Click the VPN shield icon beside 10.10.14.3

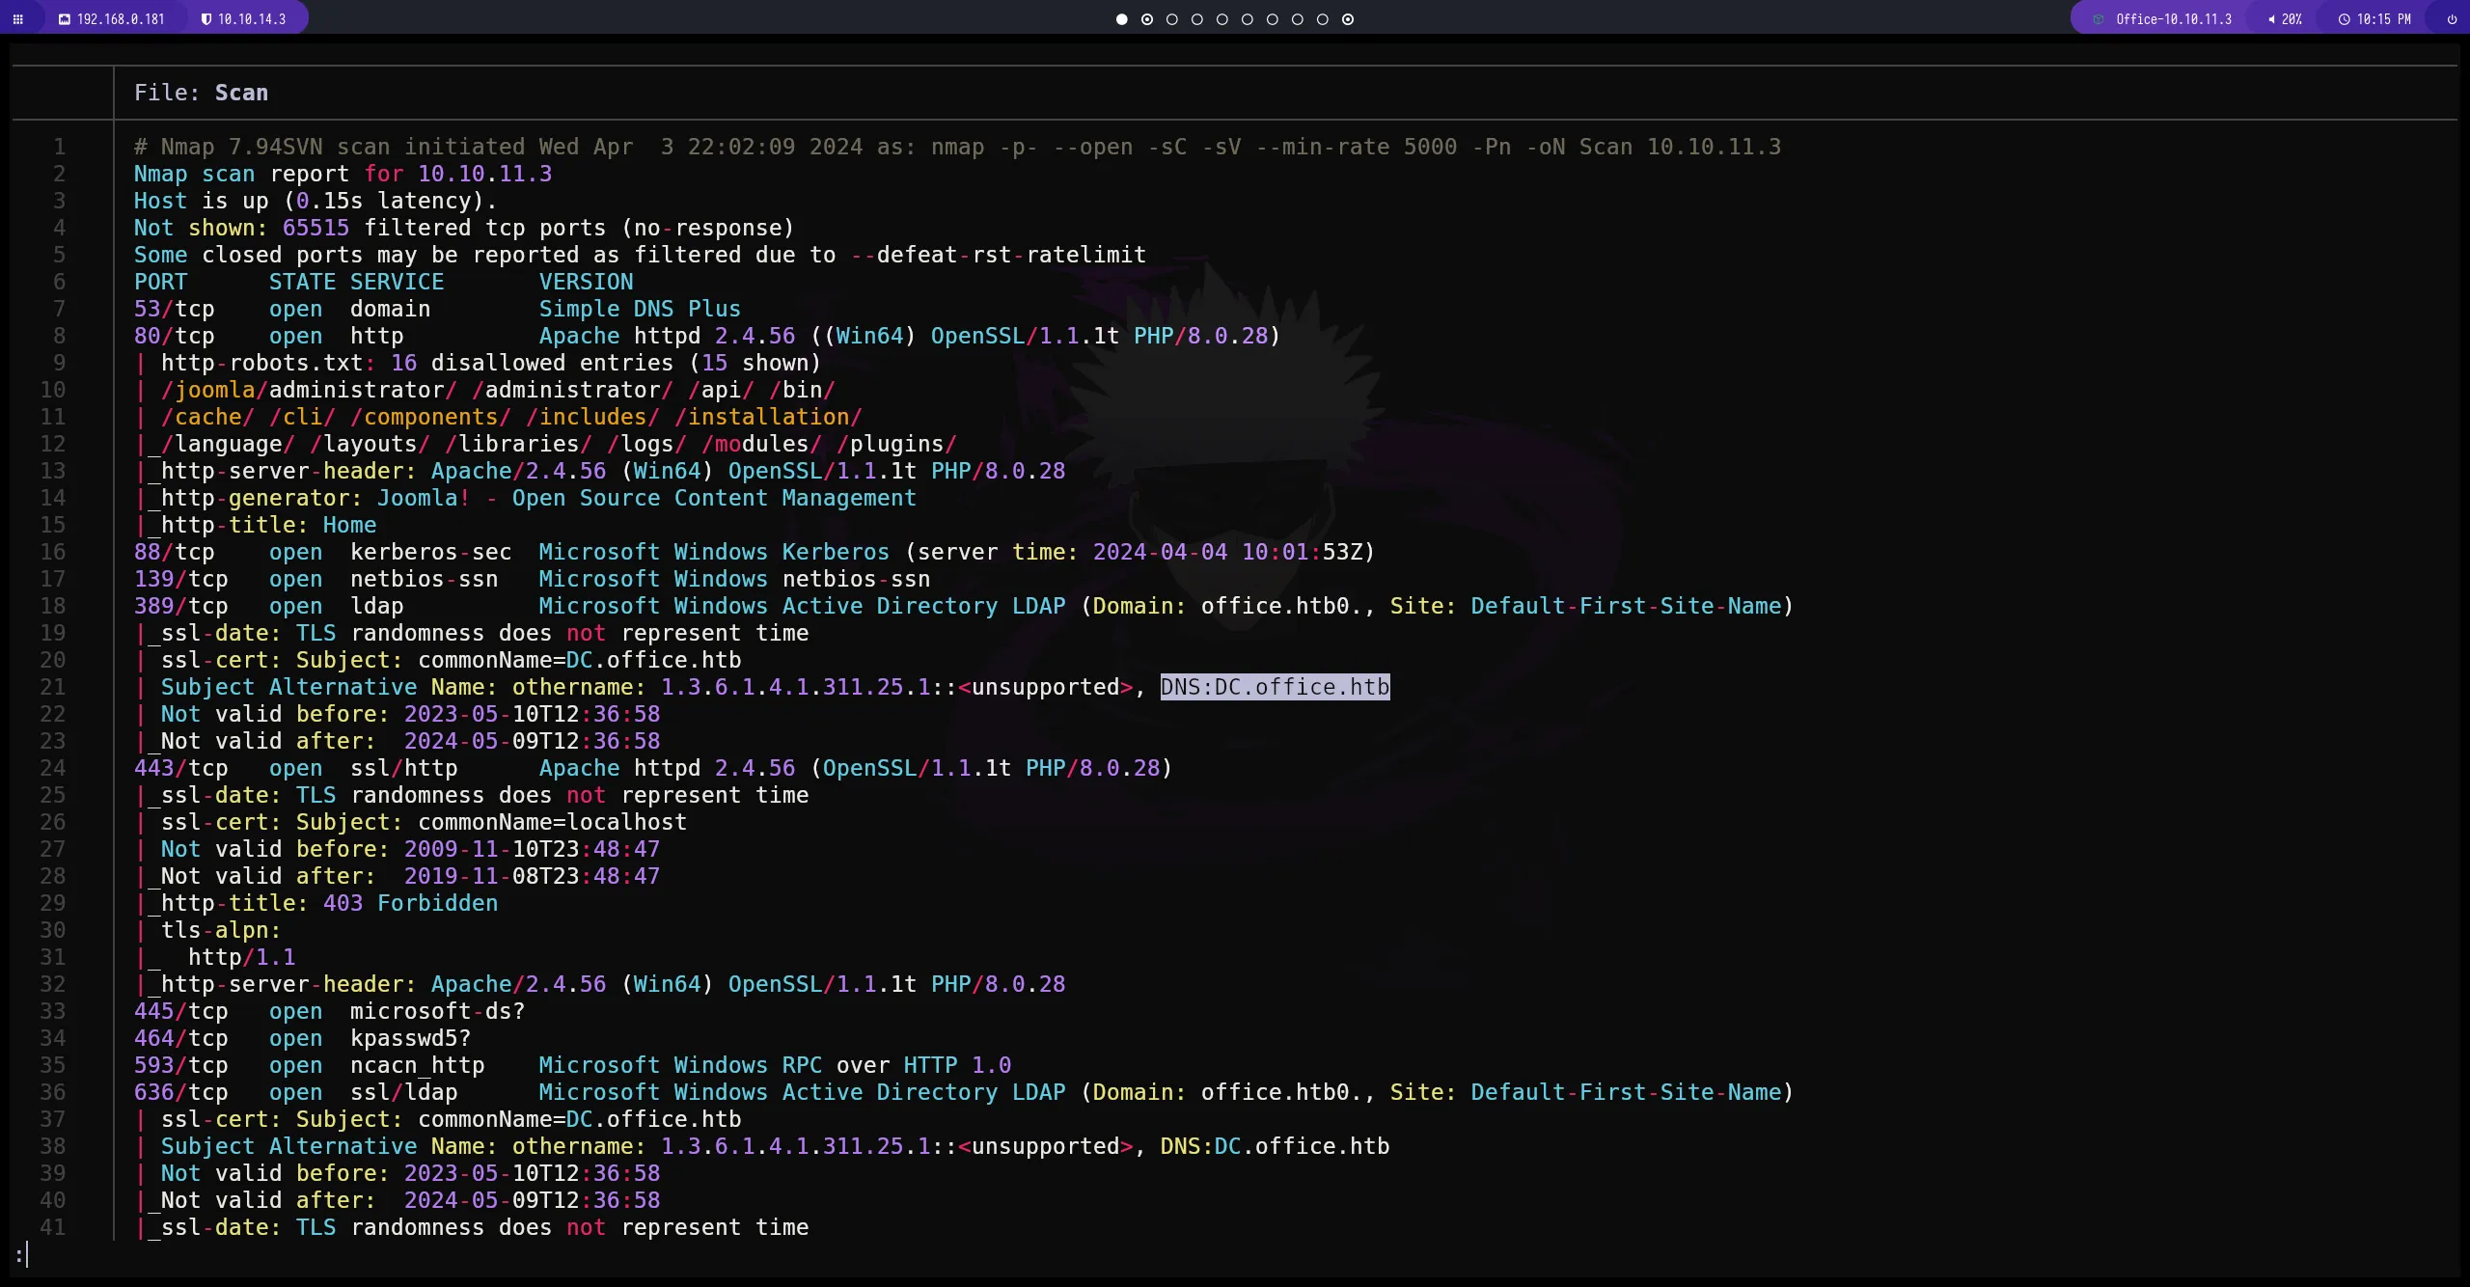click(206, 19)
